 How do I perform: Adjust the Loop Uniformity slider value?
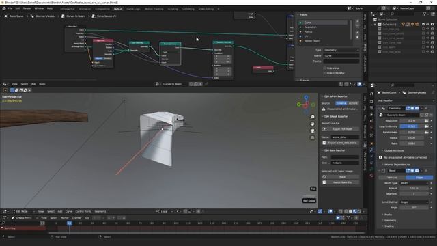point(412,126)
